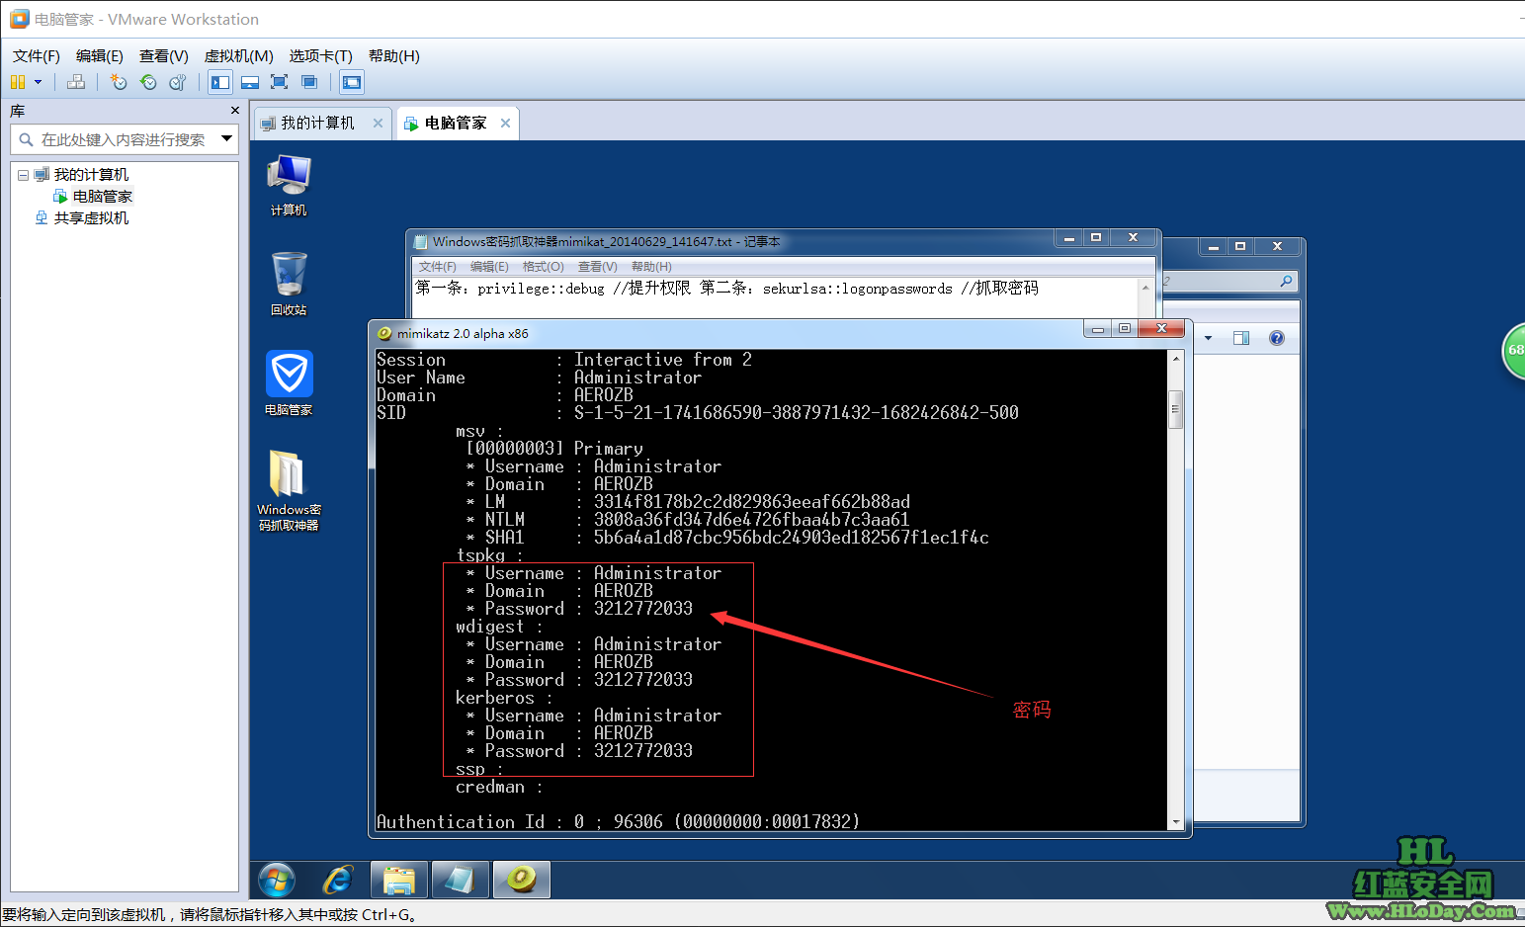Viewport: 1525px width, 927px height.
Task: Click the Authentication Id line in the console
Action: pos(618,822)
